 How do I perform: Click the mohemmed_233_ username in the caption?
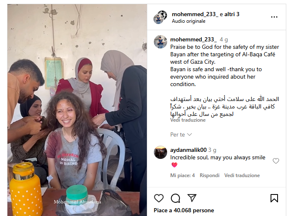tap(193, 39)
